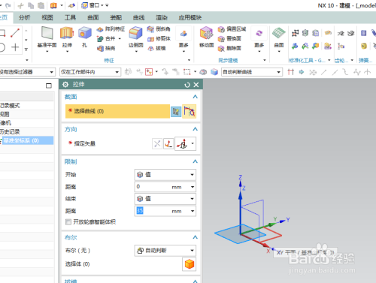This screenshot has width=376, height=283.
Task: Expand the 同步建模 group options arrow
Action: coord(265,60)
